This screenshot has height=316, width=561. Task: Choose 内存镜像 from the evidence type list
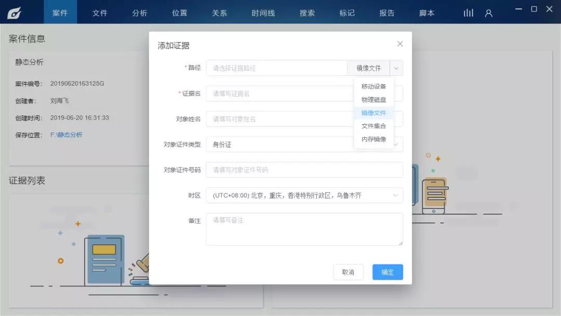tap(373, 138)
